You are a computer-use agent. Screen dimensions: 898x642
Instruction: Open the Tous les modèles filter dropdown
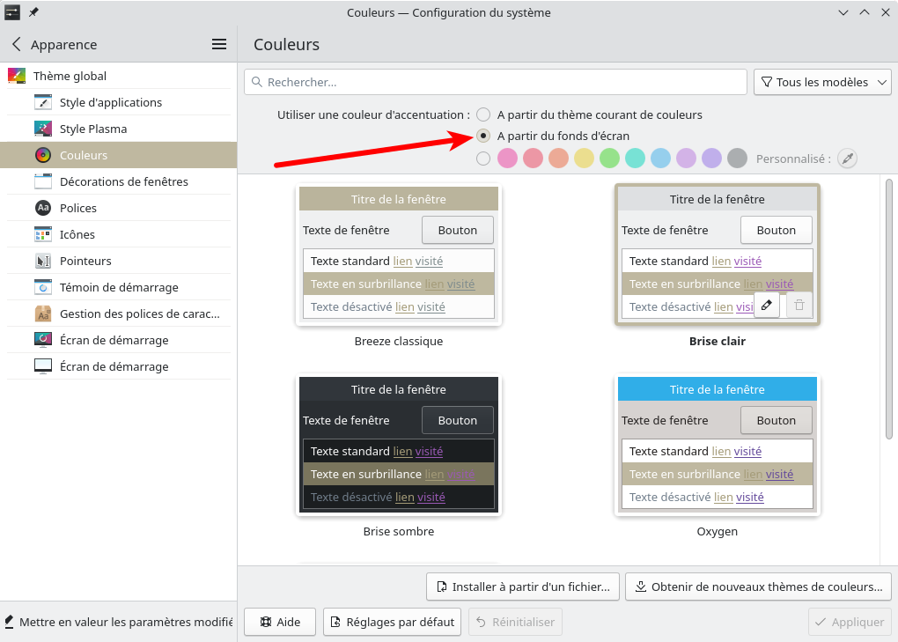click(822, 82)
